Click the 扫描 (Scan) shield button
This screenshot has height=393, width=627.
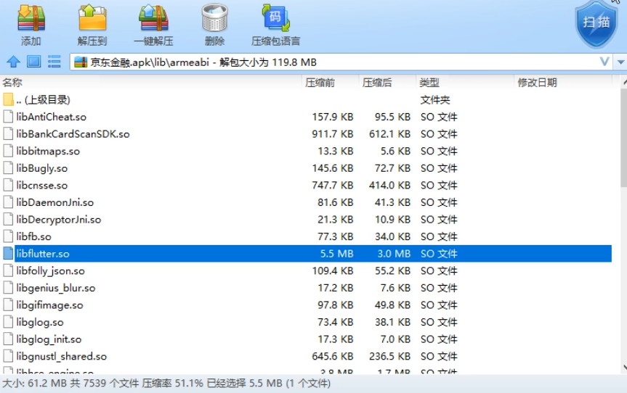(596, 23)
